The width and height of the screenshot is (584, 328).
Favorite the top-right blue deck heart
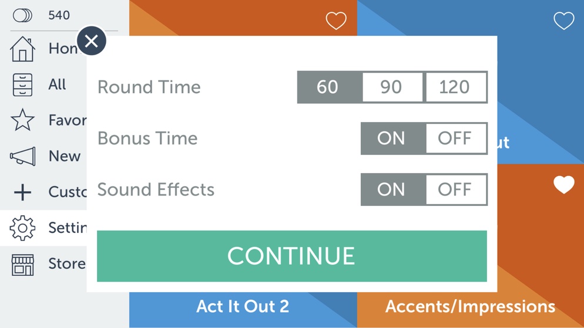point(564,21)
